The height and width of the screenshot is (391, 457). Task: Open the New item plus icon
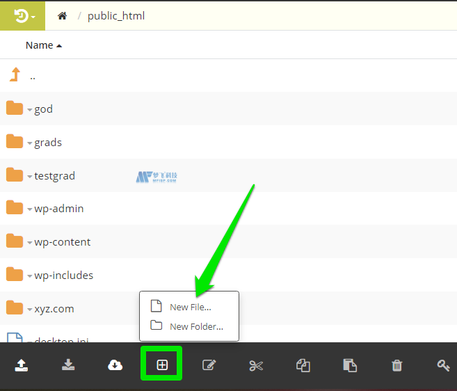tap(161, 365)
